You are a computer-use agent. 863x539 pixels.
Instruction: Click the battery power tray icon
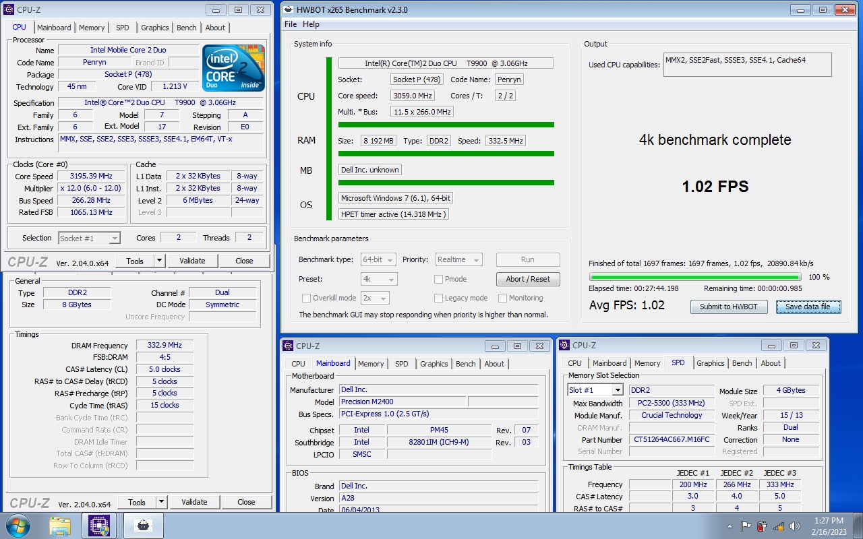[x=762, y=526]
